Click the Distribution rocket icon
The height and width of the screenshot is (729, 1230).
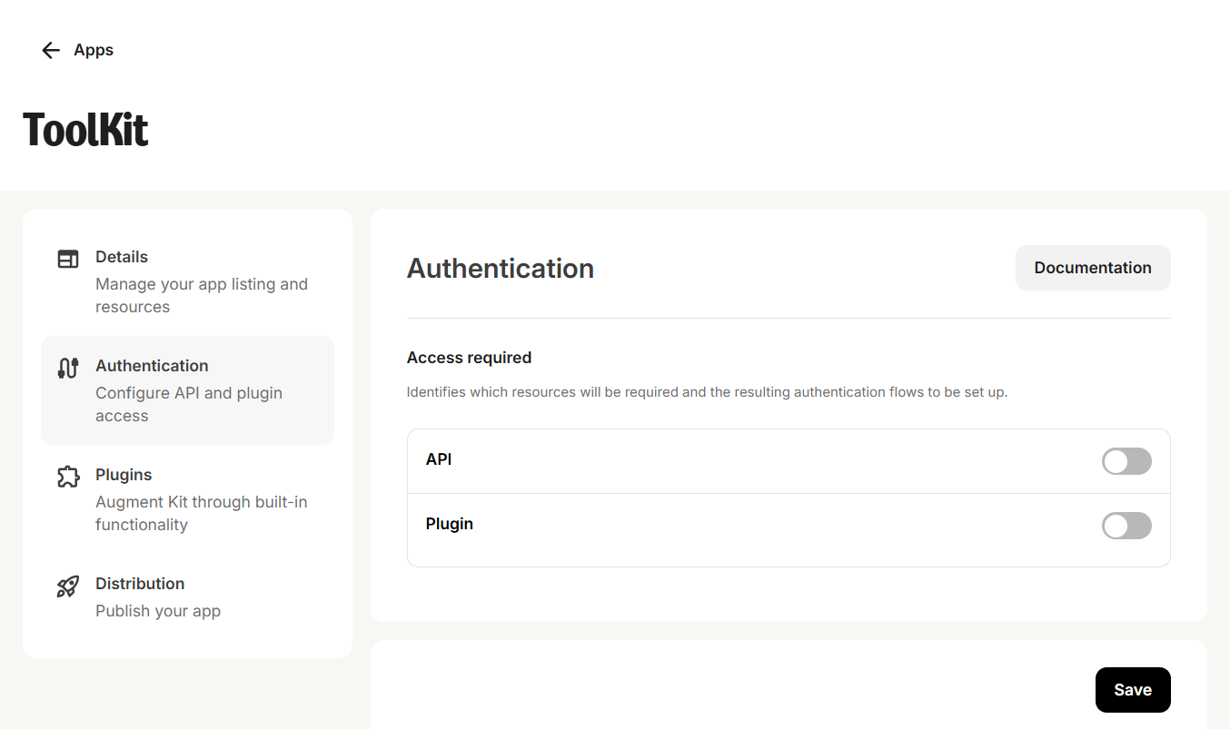68,586
